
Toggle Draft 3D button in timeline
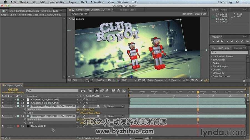[90, 91]
